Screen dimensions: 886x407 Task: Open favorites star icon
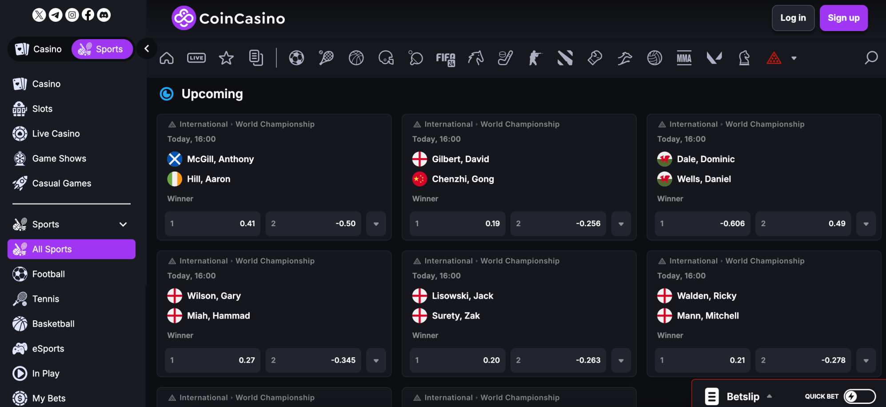226,58
